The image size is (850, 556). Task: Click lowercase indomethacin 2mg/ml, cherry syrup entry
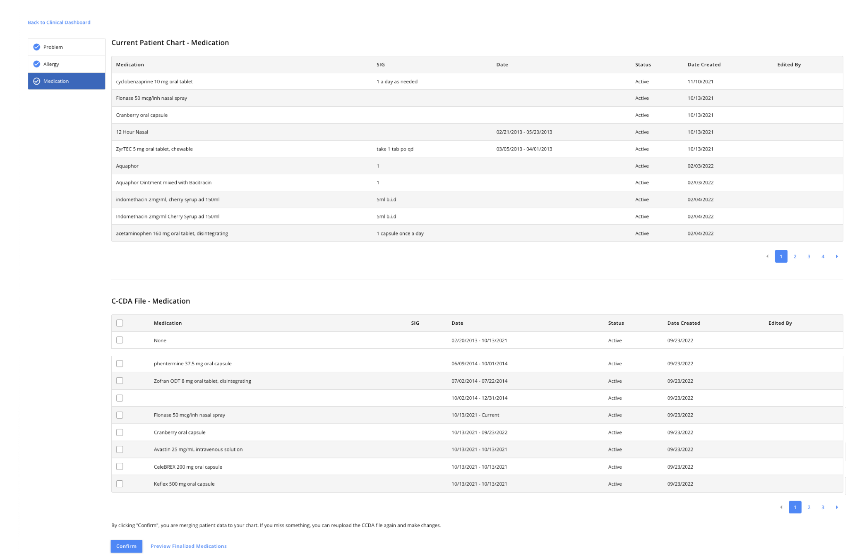tap(168, 199)
